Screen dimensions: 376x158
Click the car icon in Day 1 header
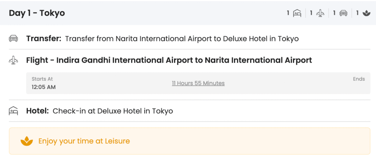[x=343, y=13]
